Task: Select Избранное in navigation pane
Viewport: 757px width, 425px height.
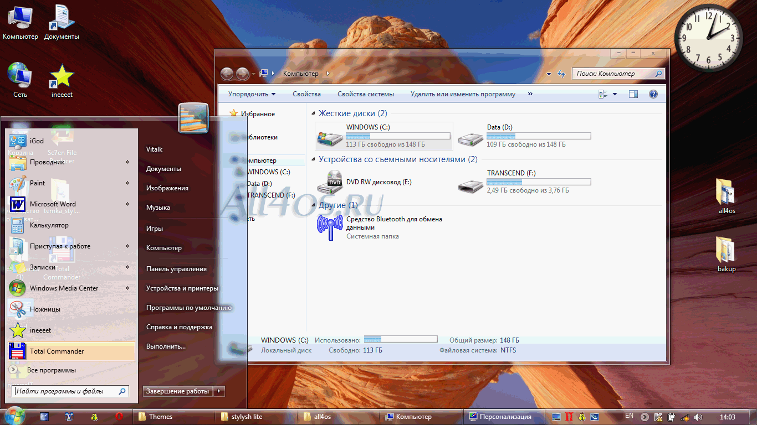Action: (258, 114)
